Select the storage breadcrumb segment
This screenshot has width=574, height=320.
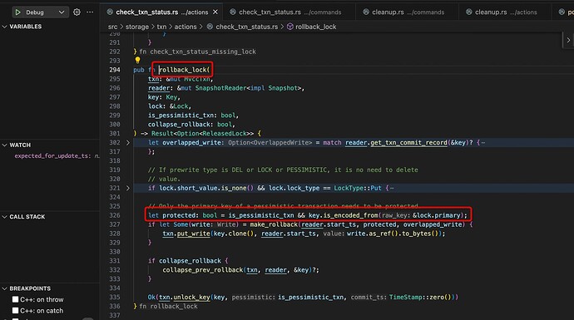pyautogui.click(x=137, y=27)
